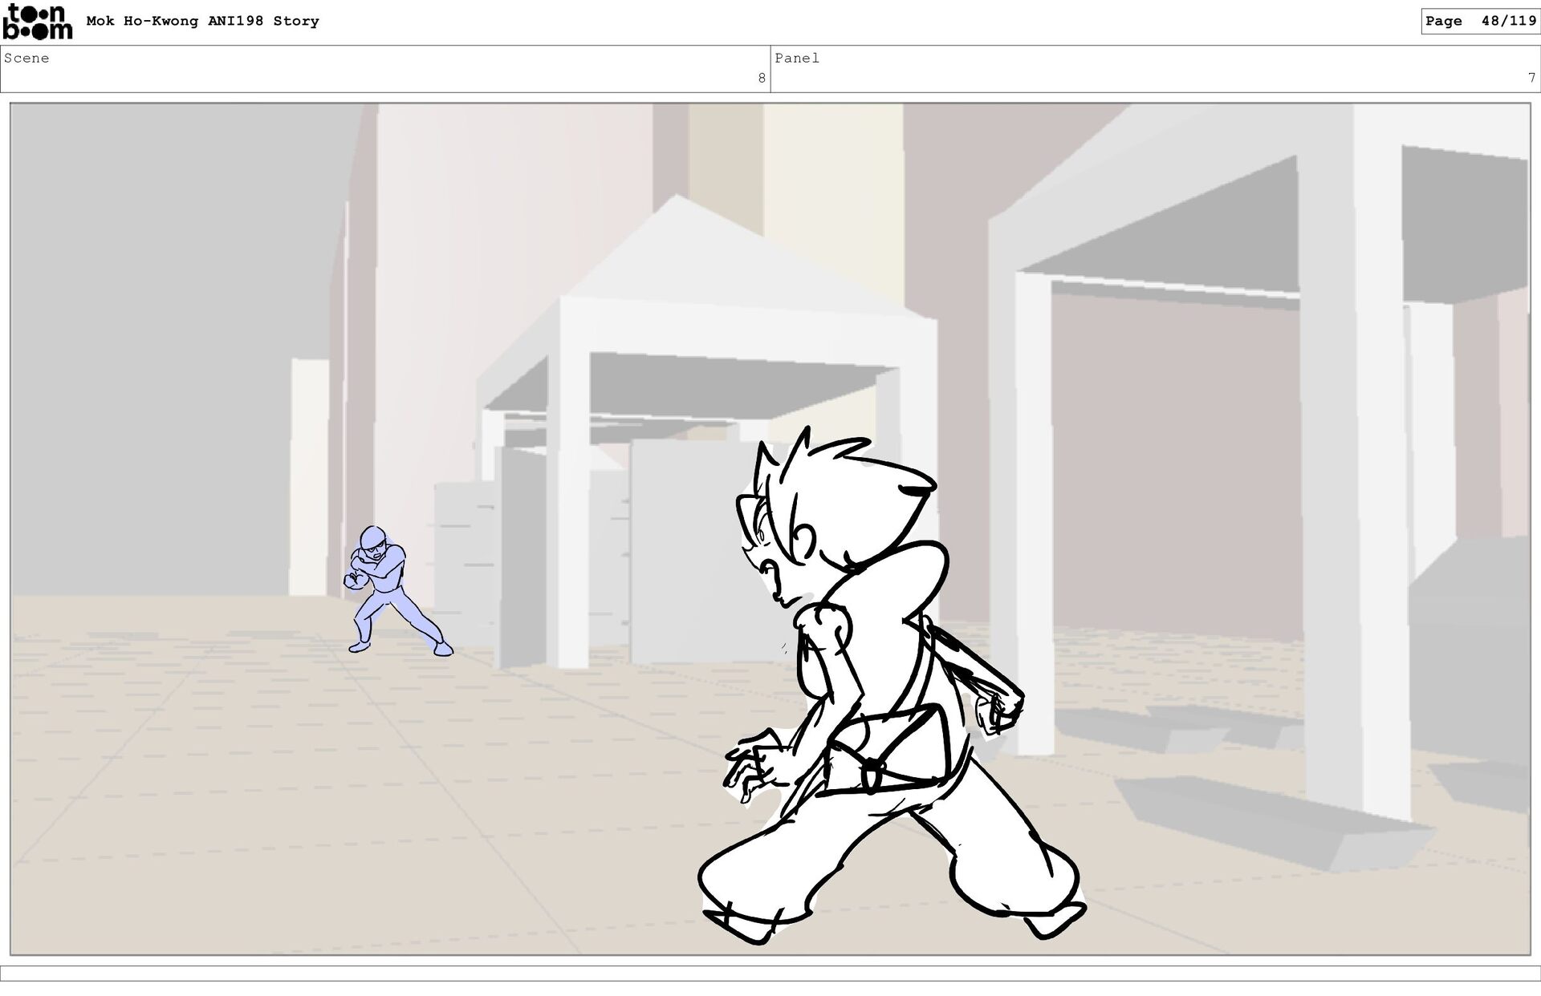Viewport: 1541px width, 996px height.
Task: Click the Panel label
Action: point(796,59)
